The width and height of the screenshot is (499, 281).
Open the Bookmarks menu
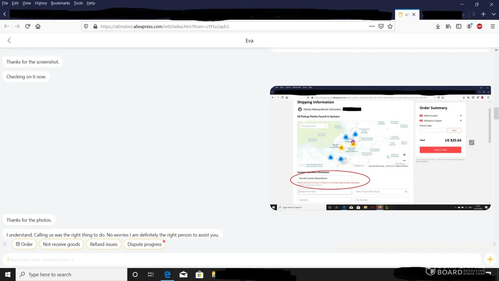tap(60, 3)
